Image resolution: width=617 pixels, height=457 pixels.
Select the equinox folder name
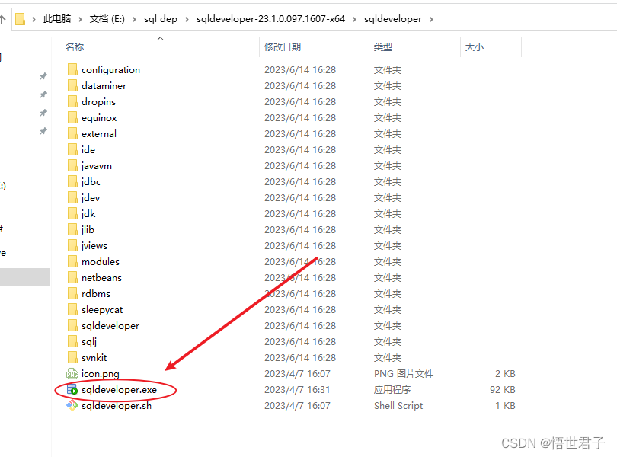click(x=99, y=118)
